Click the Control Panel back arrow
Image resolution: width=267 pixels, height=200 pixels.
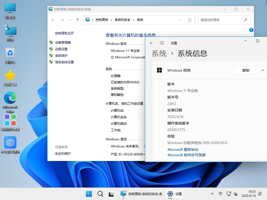(x=53, y=20)
